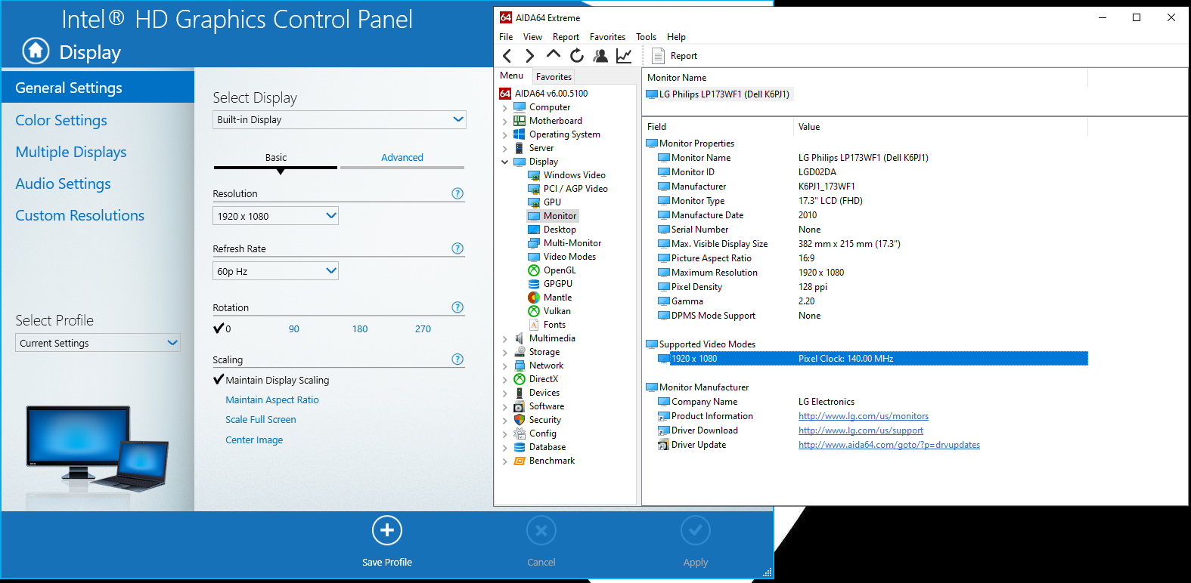Image resolution: width=1191 pixels, height=583 pixels.
Task: Open the lg.com/us/support link
Action: pyautogui.click(x=861, y=430)
